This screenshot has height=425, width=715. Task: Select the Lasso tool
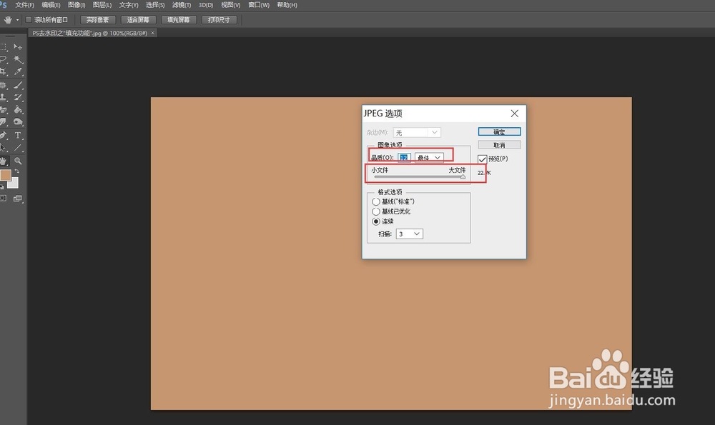[3, 59]
